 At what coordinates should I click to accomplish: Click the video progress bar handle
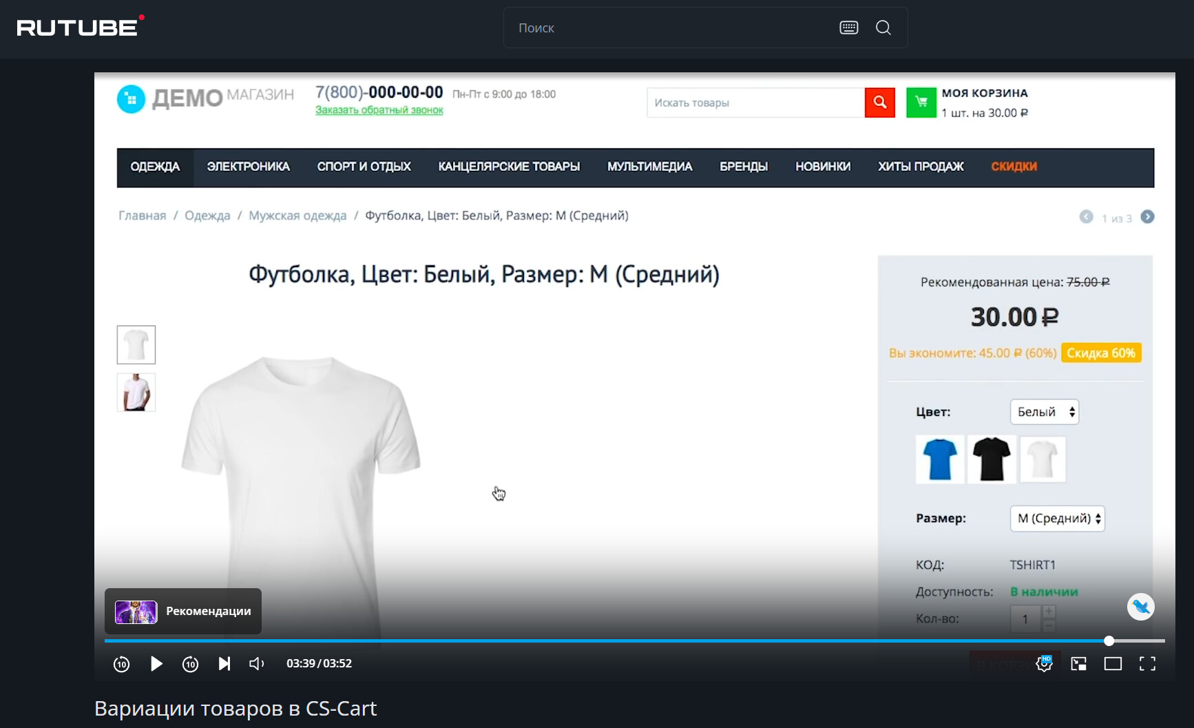point(1109,641)
